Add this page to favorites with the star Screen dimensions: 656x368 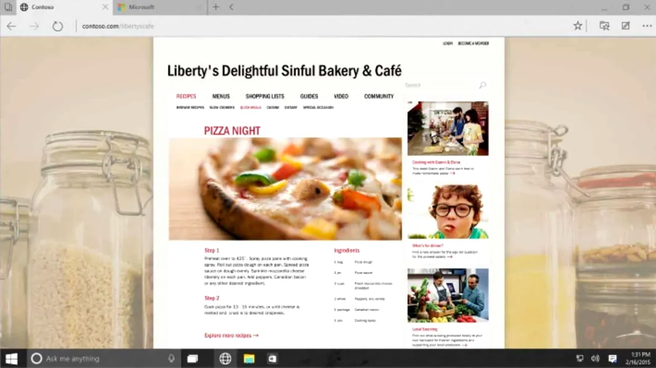(578, 25)
